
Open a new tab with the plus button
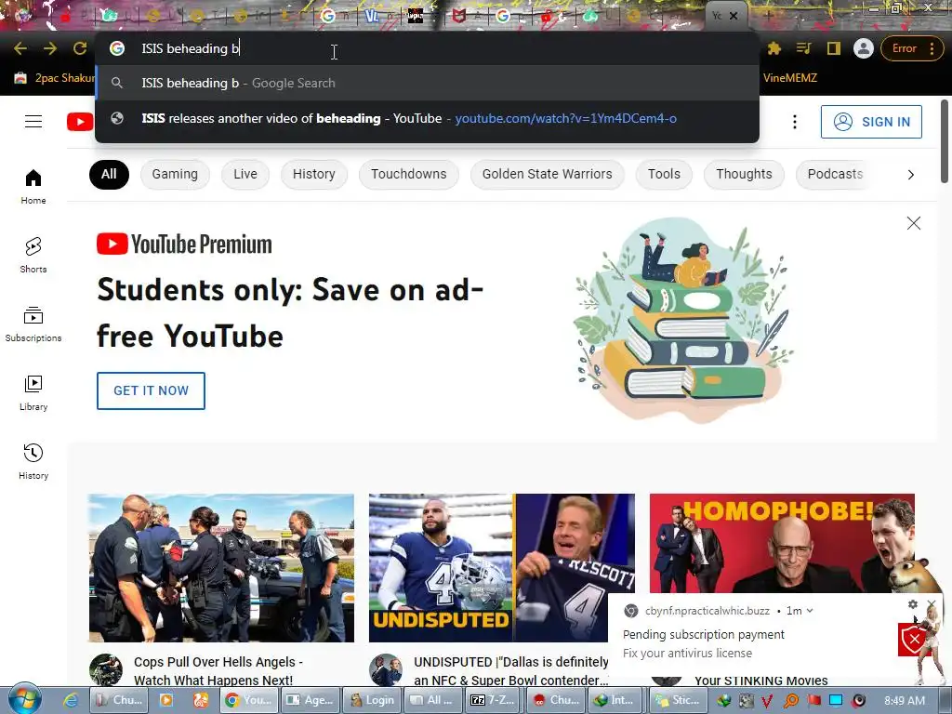pyautogui.click(x=768, y=16)
